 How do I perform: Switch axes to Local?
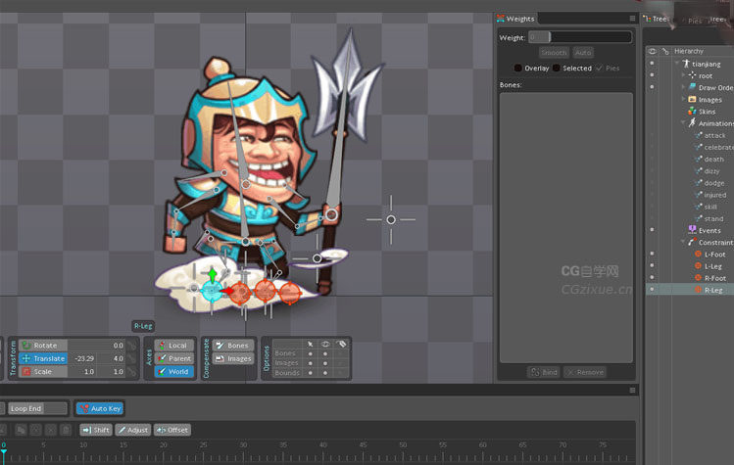pyautogui.click(x=173, y=346)
